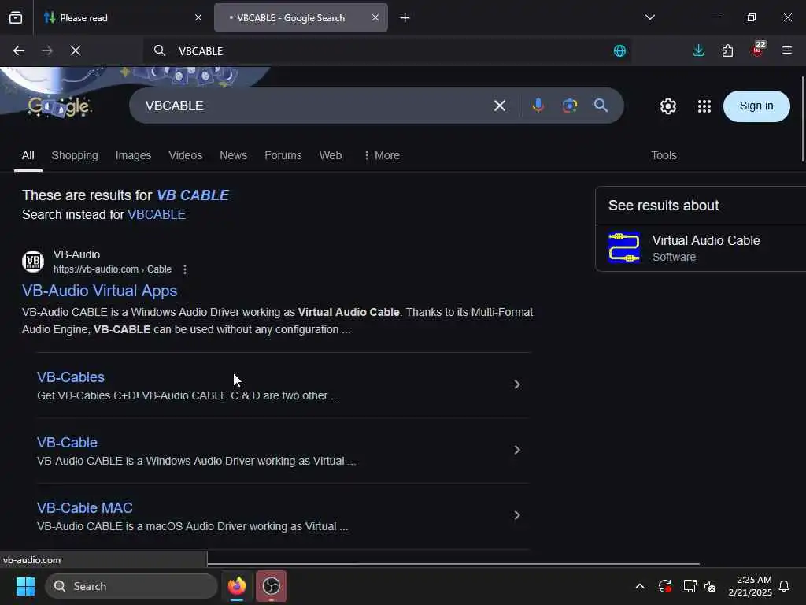Switch to Images results
Screen dimensions: 806x605
pyautogui.click(x=133, y=155)
